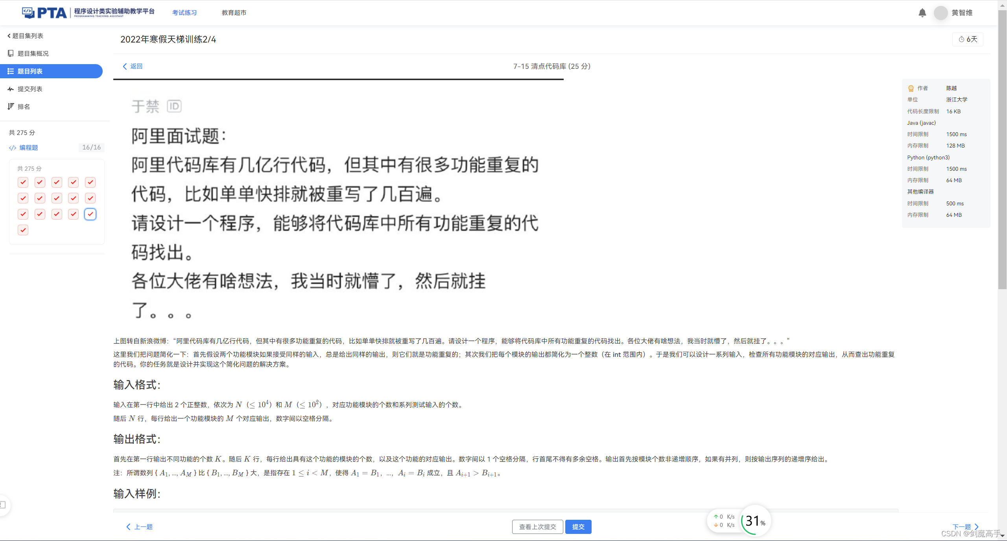The height and width of the screenshot is (541, 1007).
Task: Submit the solution with the 提交 button
Action: point(578,526)
